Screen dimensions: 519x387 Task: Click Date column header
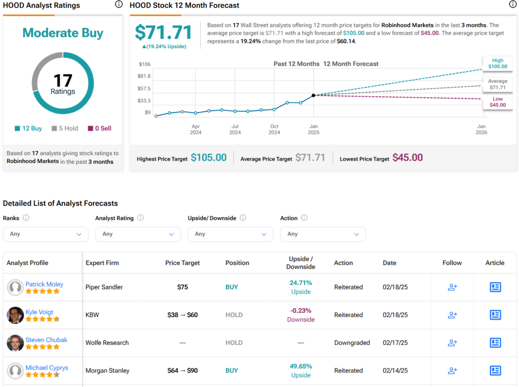pos(390,263)
